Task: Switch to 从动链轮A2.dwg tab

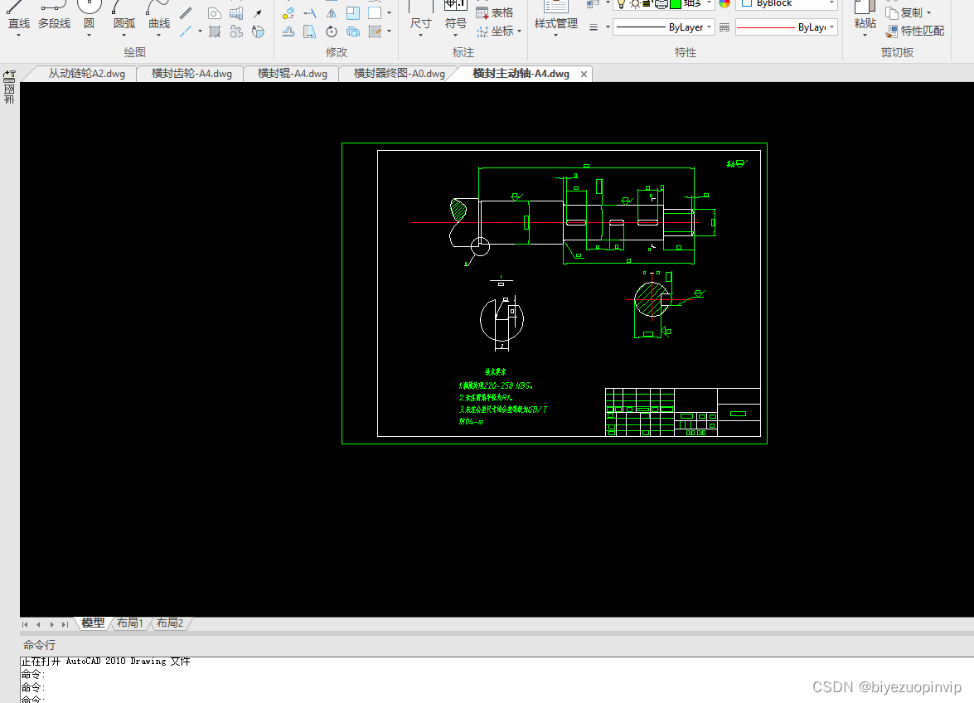Action: pos(86,74)
